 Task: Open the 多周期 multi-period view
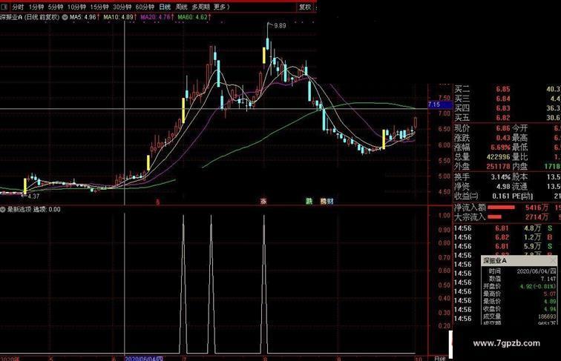point(200,7)
